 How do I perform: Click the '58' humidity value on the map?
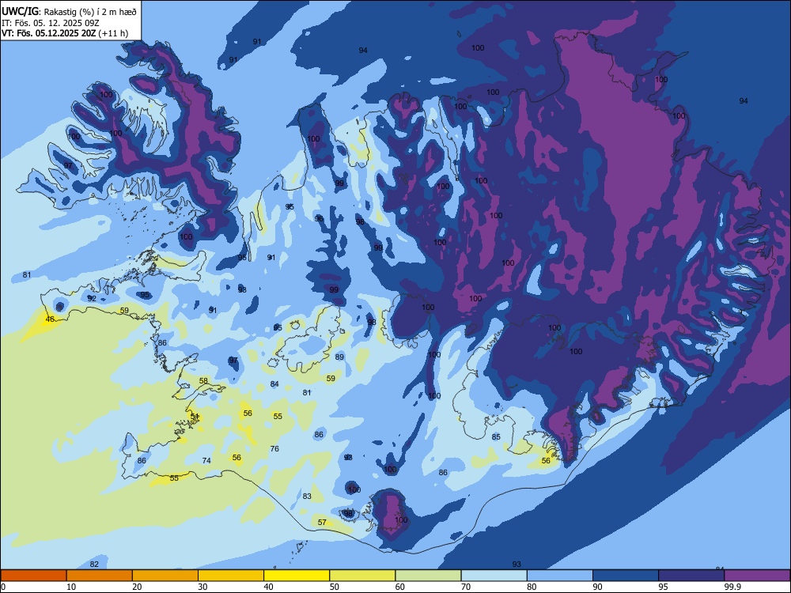(x=203, y=381)
